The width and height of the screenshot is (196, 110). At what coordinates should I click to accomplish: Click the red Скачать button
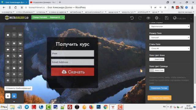73,72
